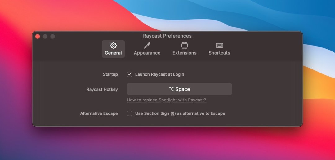Switch to the General tab label

[113, 53]
